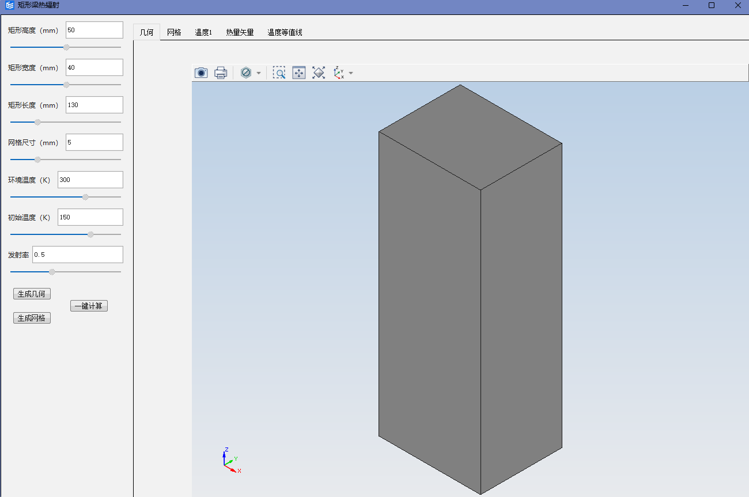Screen dimensions: 749x497
Task: Click the XYZ axis triad in viewport corner
Action: [x=231, y=460]
